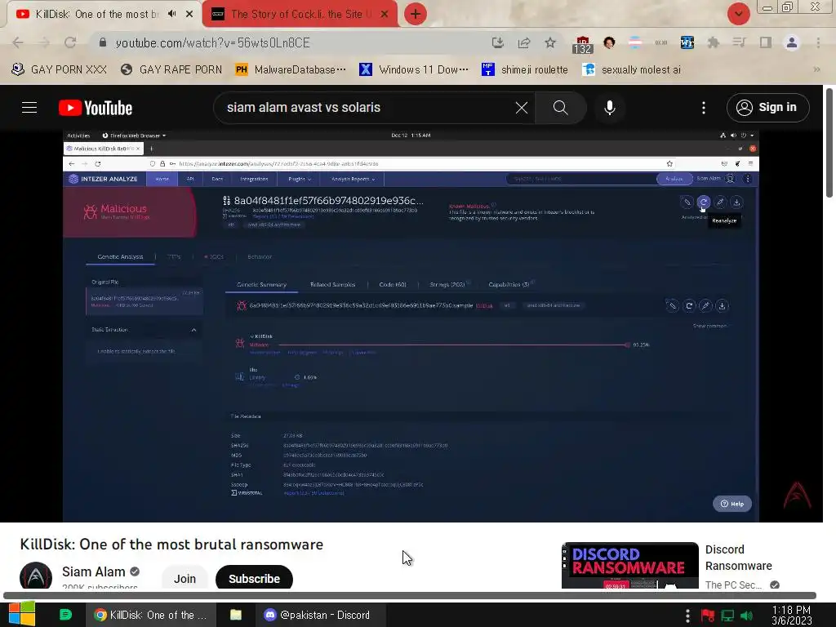Close The Story of Cock.li tab
Viewport: 836px width, 627px height.
pyautogui.click(x=385, y=14)
